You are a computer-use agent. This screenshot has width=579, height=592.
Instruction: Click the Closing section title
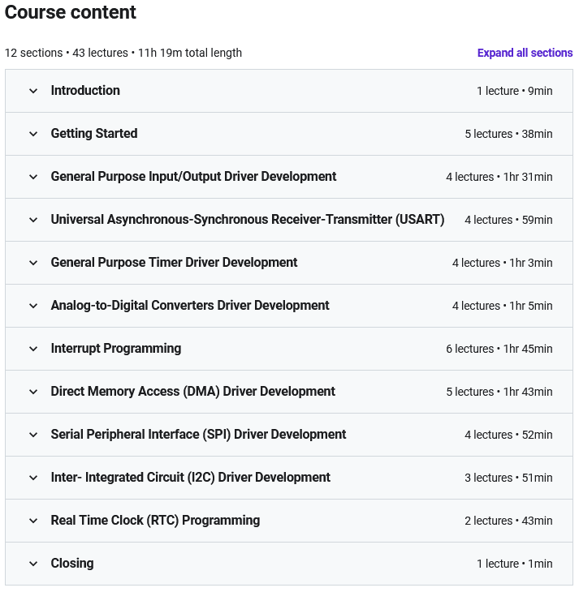(72, 564)
